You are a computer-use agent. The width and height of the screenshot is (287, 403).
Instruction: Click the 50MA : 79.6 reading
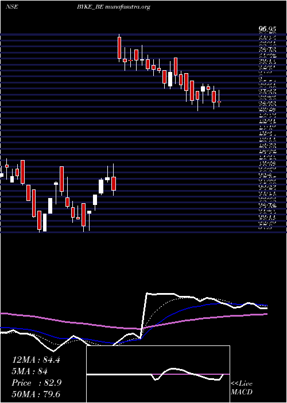(x=36, y=394)
